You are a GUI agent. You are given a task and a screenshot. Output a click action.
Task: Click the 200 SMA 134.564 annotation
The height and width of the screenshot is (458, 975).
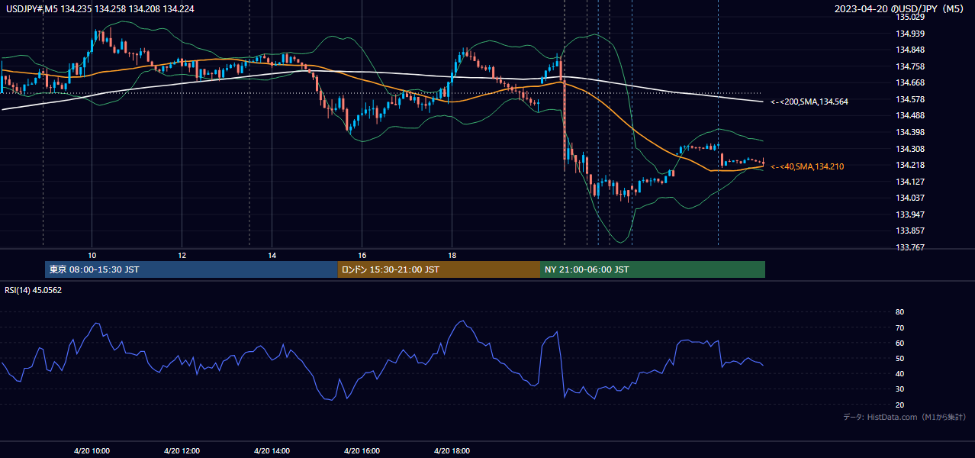[x=809, y=102]
